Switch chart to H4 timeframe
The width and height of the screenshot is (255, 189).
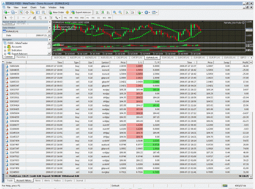[x=93, y=18]
